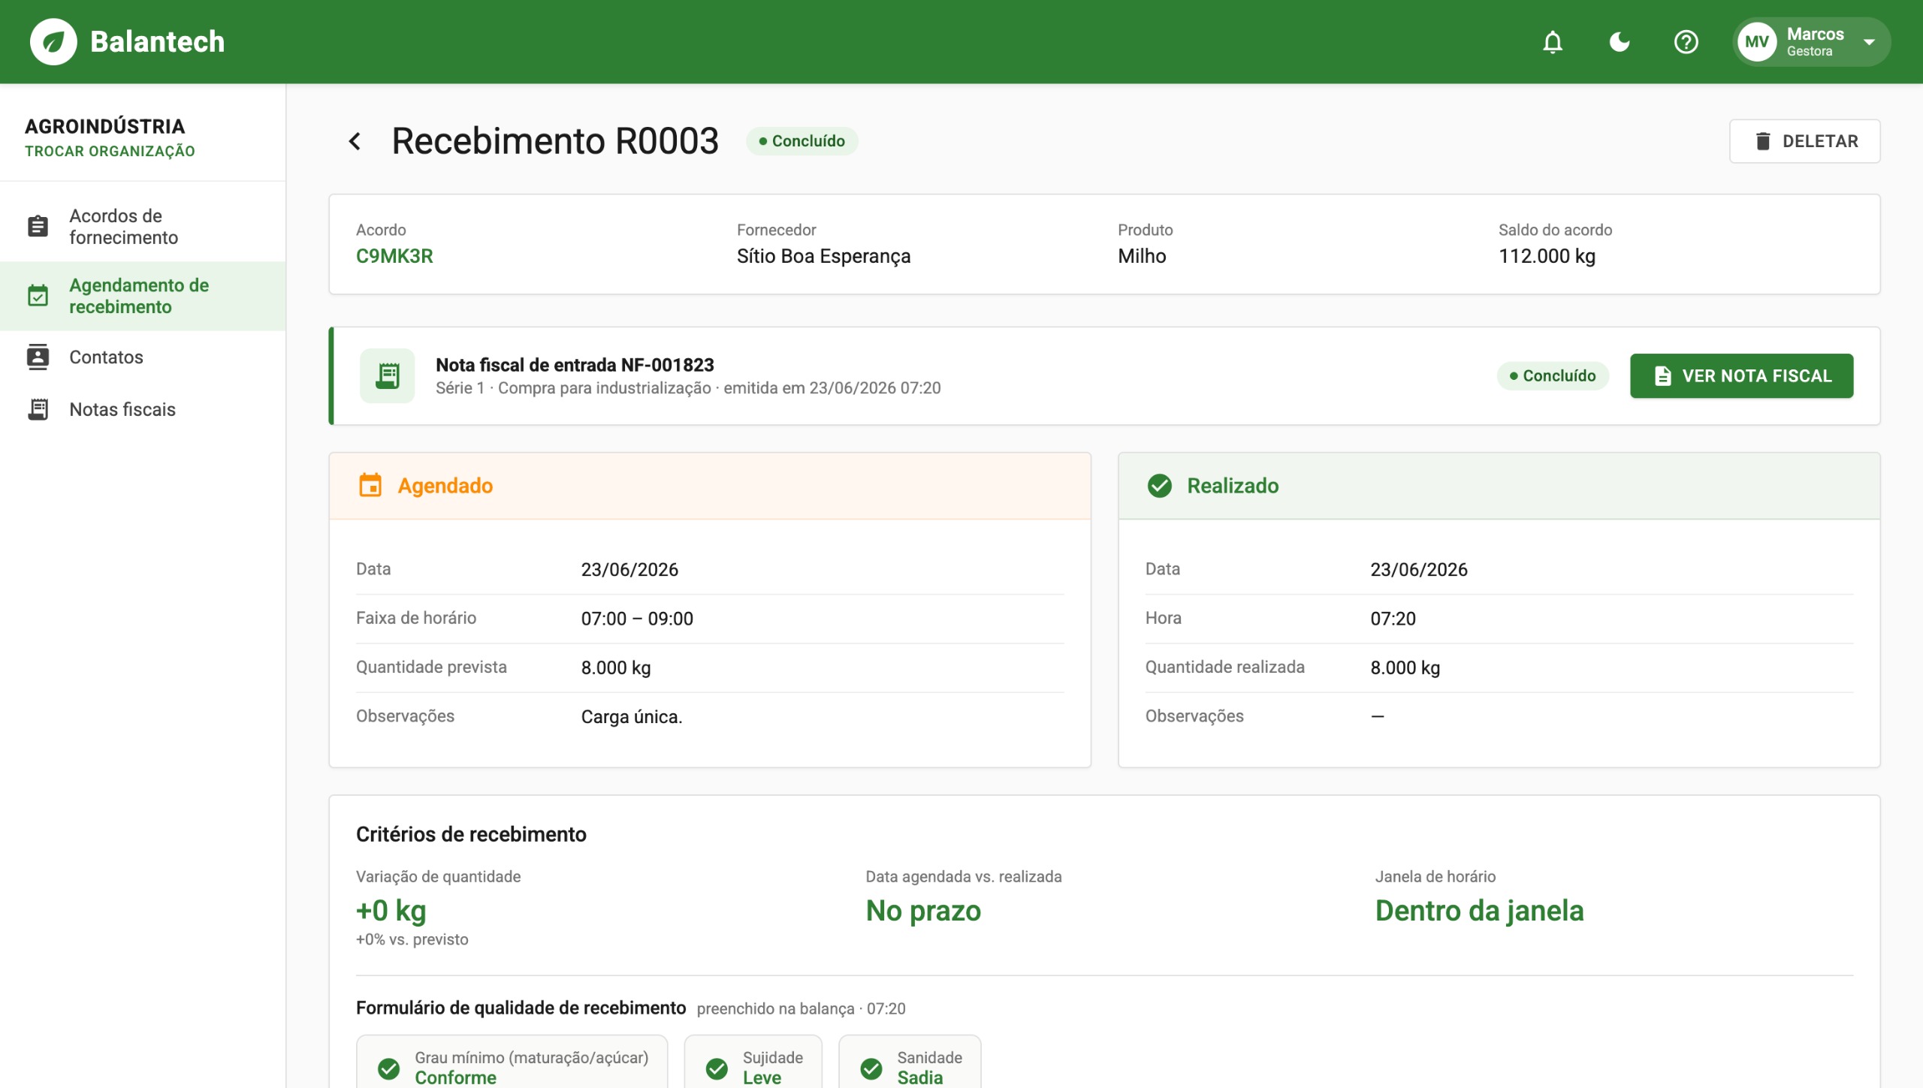Click the Agendado calendar icon

pyautogui.click(x=370, y=486)
